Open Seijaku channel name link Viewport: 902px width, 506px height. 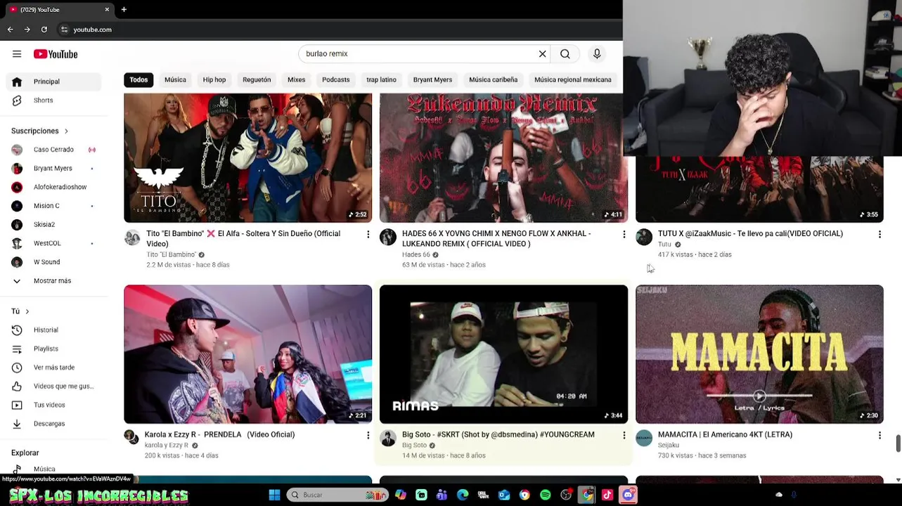coord(669,446)
